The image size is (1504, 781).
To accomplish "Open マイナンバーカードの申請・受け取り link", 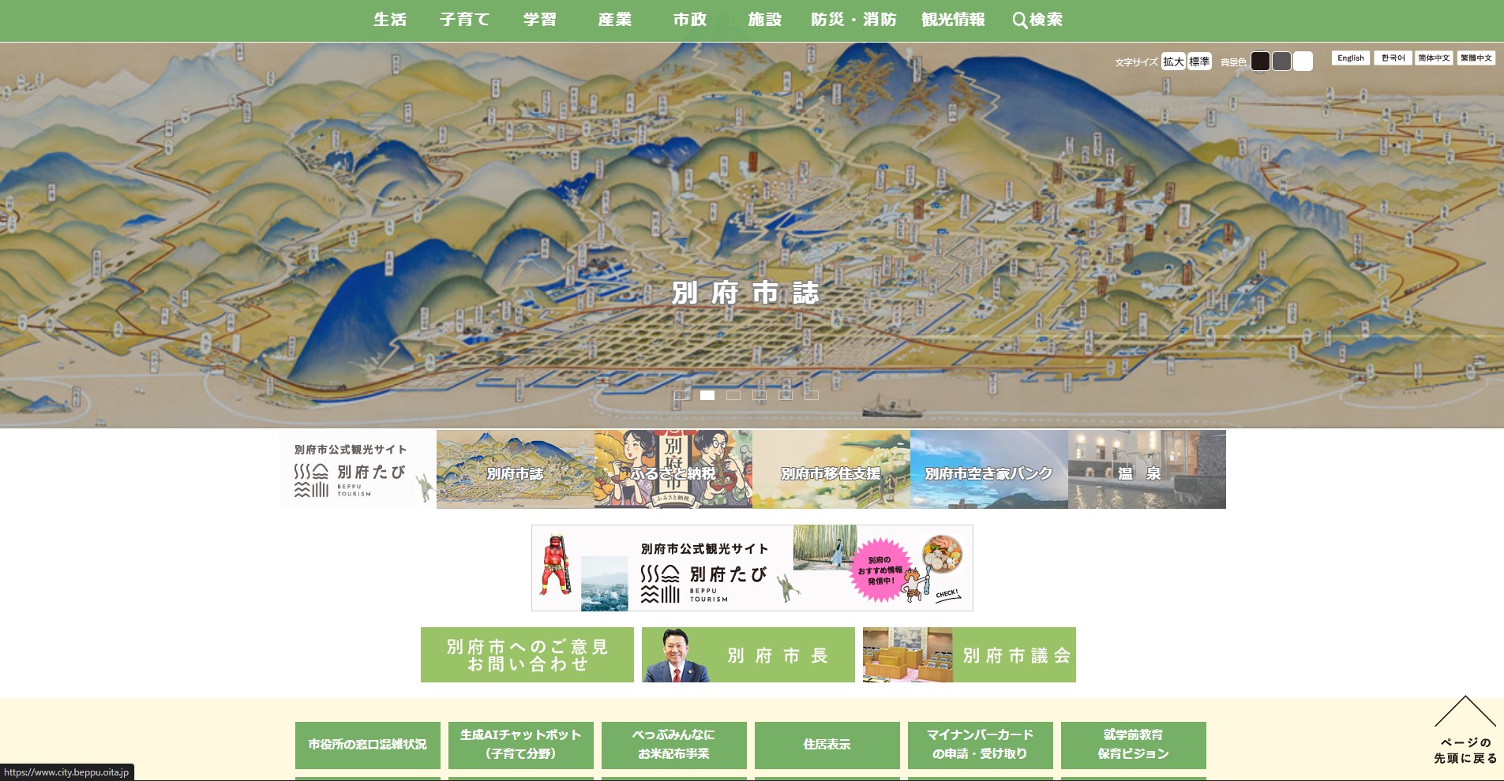I will point(981,745).
